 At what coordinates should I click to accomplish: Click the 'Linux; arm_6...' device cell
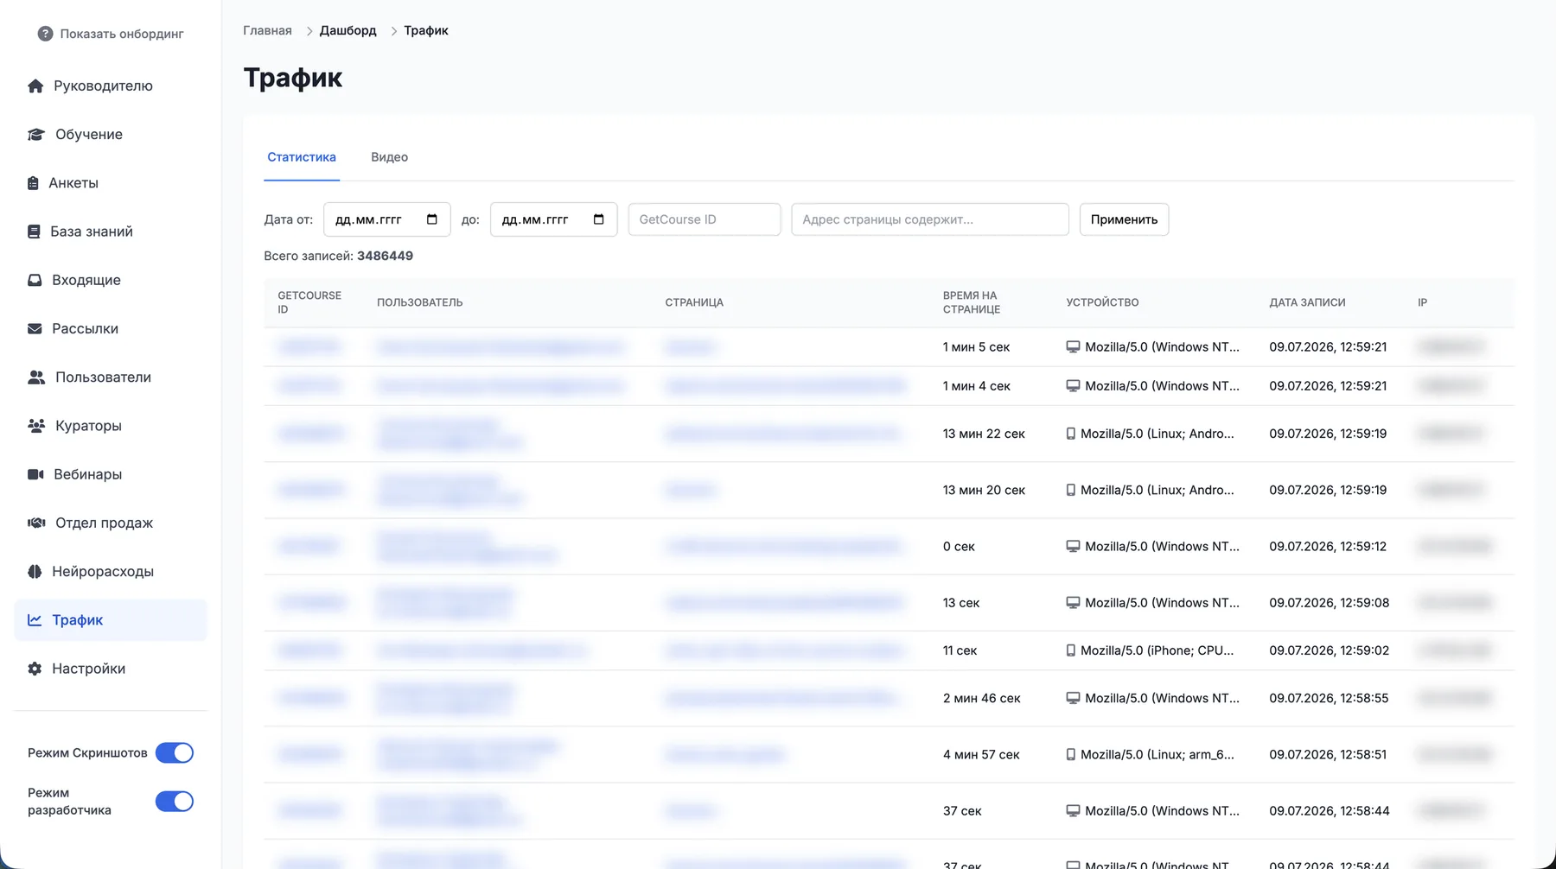(1150, 754)
